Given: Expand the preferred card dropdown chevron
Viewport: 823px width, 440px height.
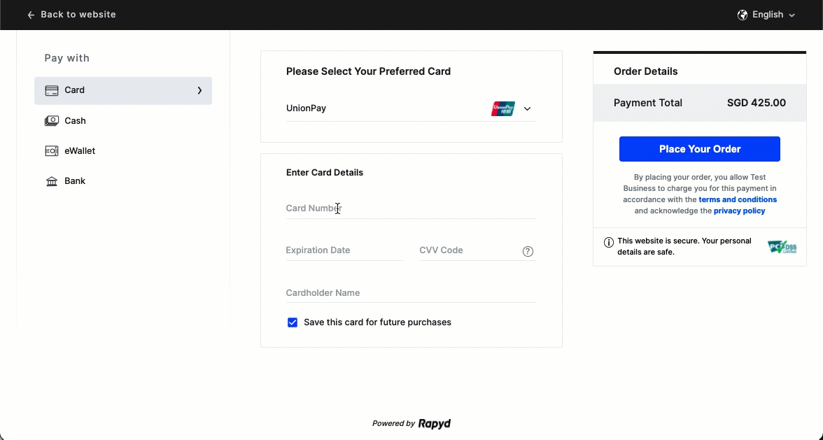Looking at the screenshot, I should coord(528,108).
